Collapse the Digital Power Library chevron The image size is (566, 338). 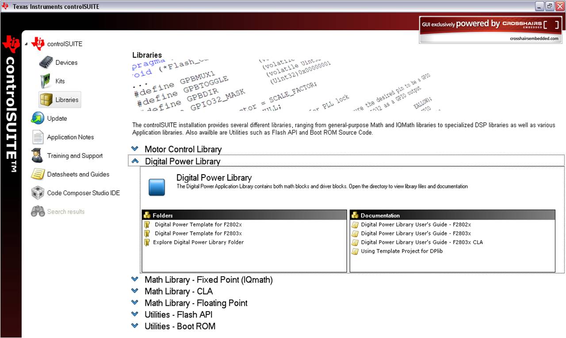135,161
